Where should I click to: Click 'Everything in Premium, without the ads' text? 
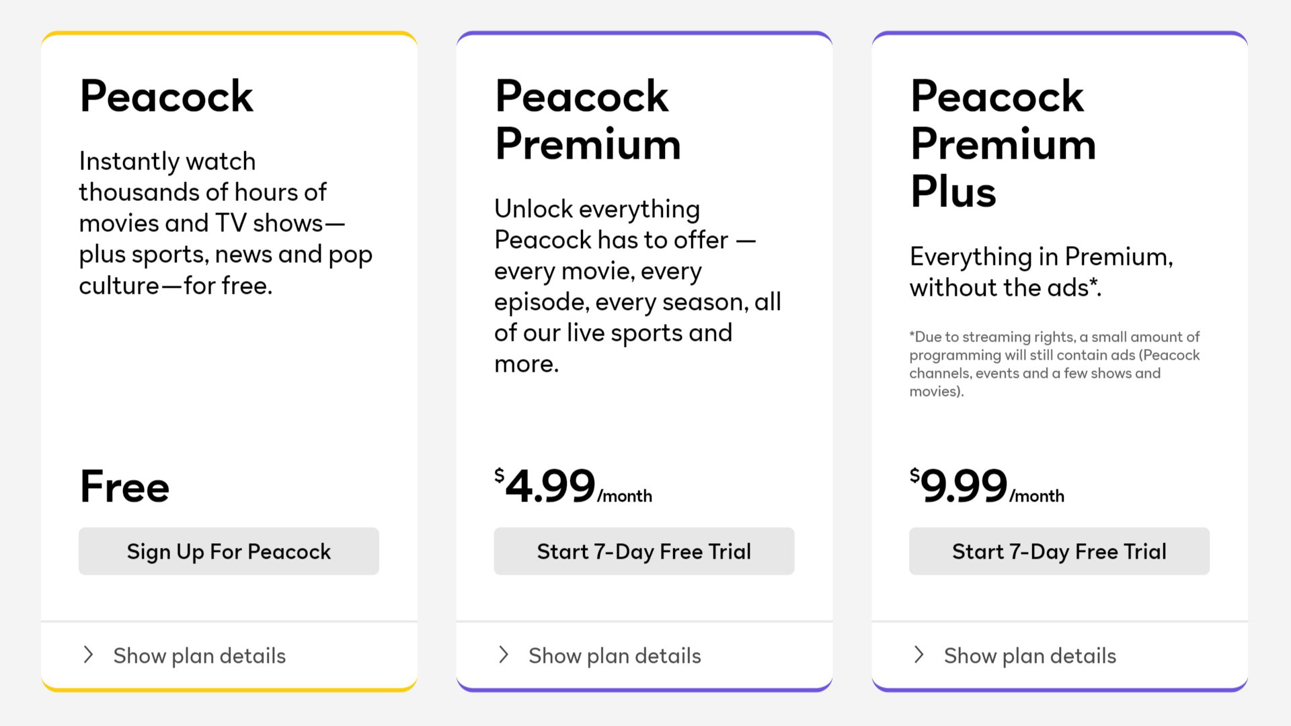click(1041, 272)
